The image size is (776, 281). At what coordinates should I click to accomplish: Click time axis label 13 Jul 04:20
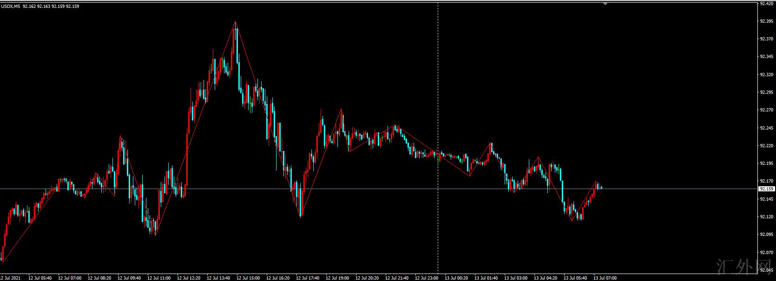point(546,278)
